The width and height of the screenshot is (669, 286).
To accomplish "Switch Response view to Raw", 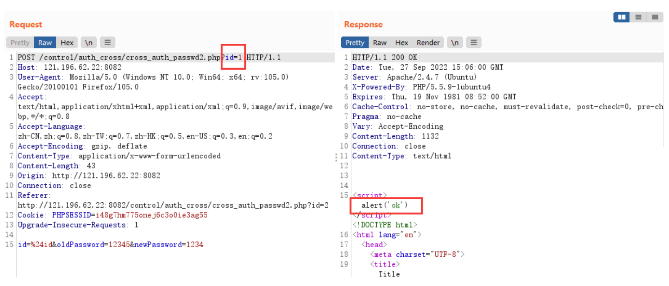I will tap(380, 43).
